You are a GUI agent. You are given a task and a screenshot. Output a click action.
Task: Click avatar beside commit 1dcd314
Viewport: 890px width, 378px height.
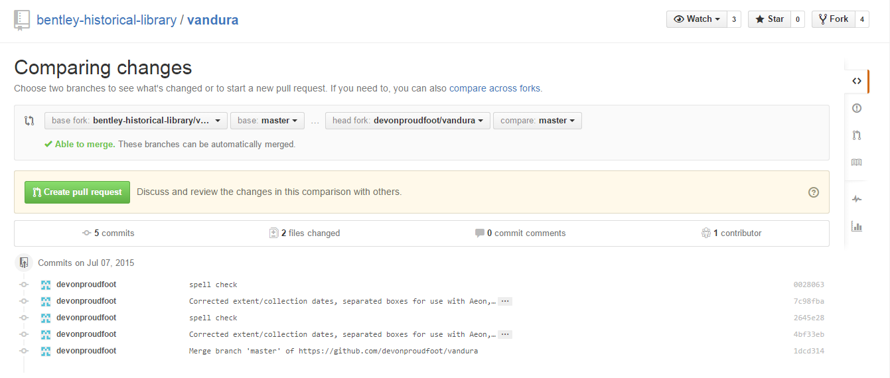click(46, 351)
